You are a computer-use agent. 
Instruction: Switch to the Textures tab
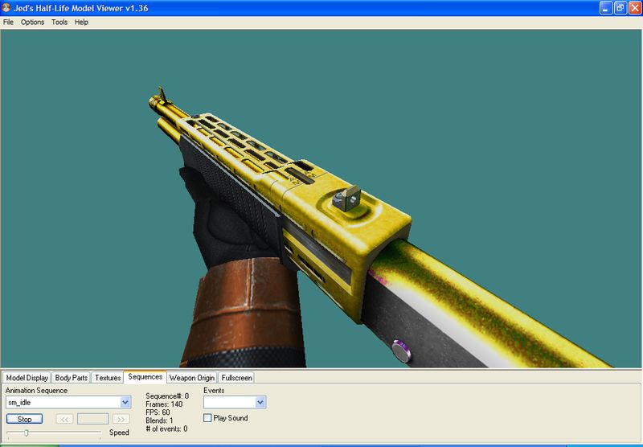pyautogui.click(x=108, y=378)
